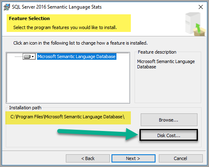This screenshot has width=209, height=167.
Task: Click the Feature Selection heading
Action: [29, 18]
